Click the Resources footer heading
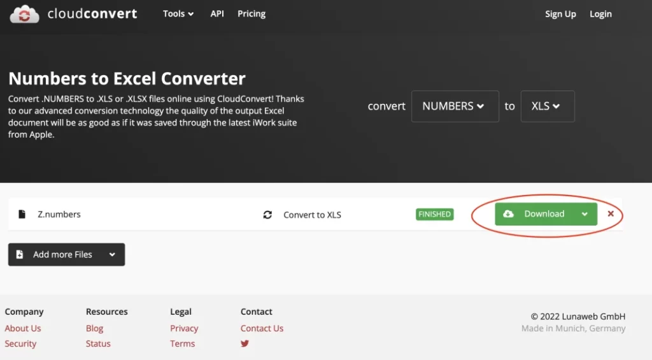This screenshot has height=360, width=652. coord(107,312)
